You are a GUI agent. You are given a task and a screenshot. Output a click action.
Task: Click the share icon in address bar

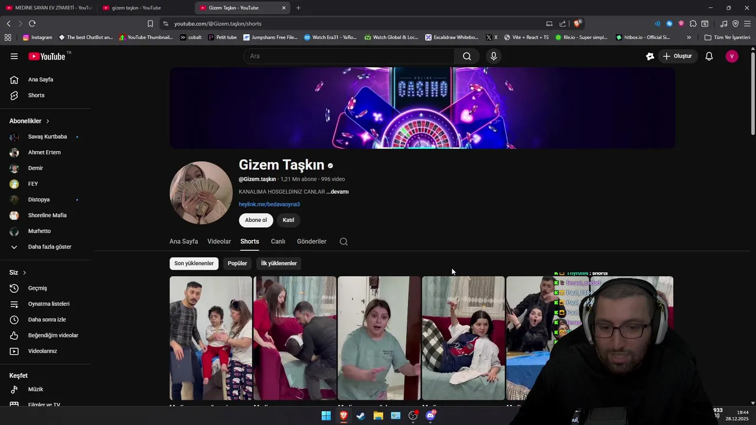562,24
